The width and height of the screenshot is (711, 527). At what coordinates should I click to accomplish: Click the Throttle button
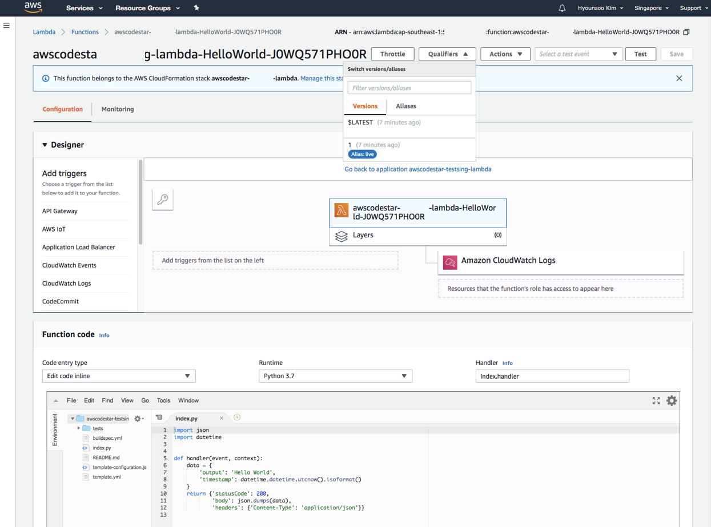[x=392, y=54]
